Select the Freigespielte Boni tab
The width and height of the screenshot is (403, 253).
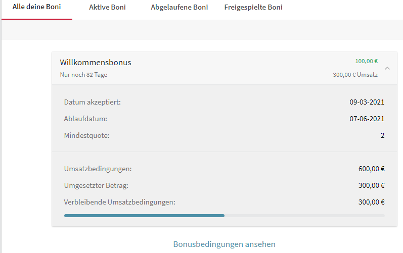click(253, 8)
